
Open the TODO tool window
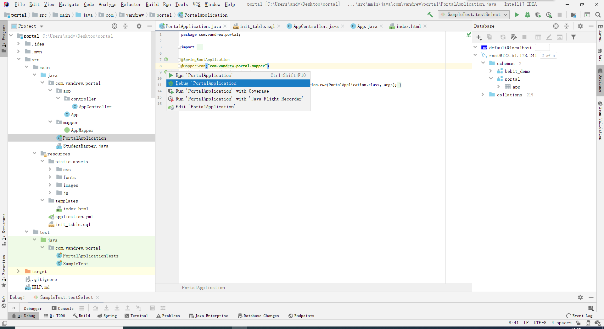(54, 316)
